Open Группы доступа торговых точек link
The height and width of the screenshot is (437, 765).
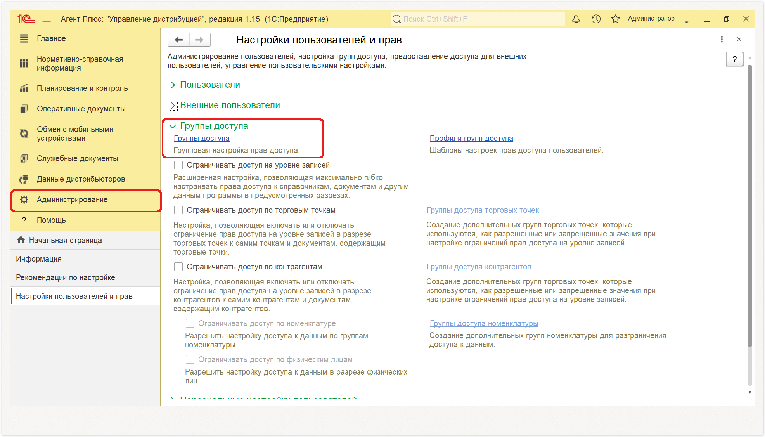(x=483, y=210)
